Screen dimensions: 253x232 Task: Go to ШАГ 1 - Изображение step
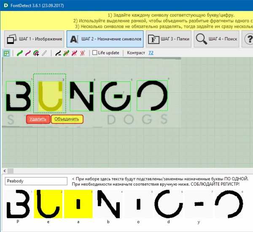click(x=34, y=39)
